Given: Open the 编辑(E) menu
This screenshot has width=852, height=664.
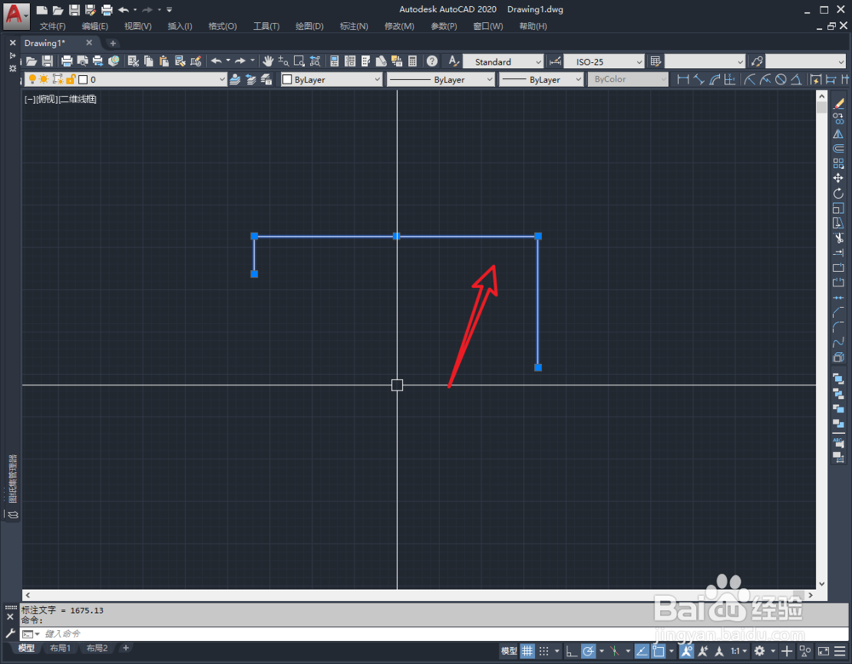Looking at the screenshot, I should pyautogui.click(x=95, y=26).
